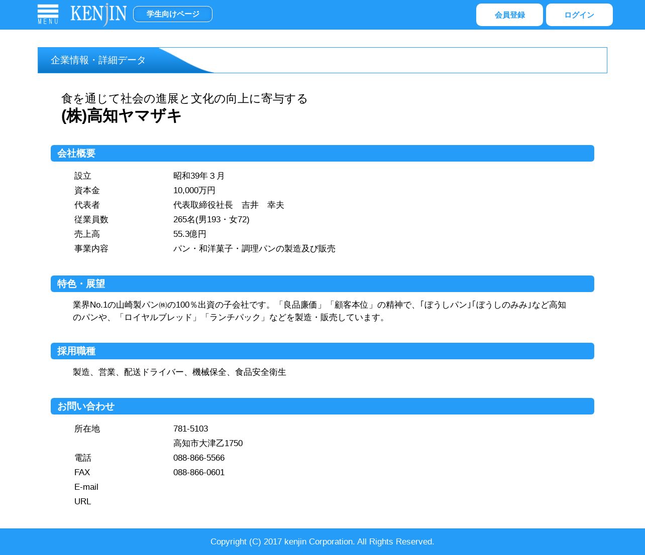645x555 pixels.
Task: Click the phone number 088-866-5566
Action: tap(199, 458)
